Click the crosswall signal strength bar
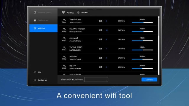 click(x=142, y=41)
